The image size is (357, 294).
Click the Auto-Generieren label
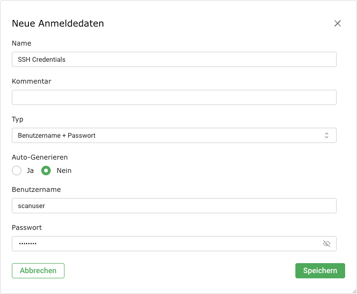pyautogui.click(x=40, y=157)
